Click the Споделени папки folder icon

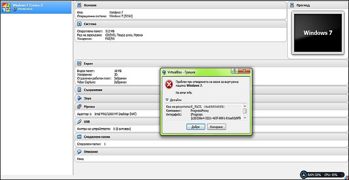(x=79, y=137)
